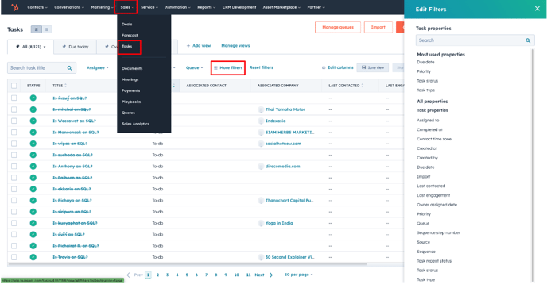Click Thai Yamaha Motor company avatar icon
Image resolution: width=547 pixels, height=292 pixels.
click(x=261, y=109)
